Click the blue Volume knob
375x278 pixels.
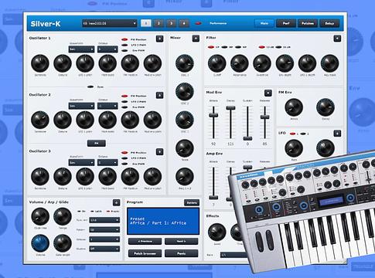[40, 243]
